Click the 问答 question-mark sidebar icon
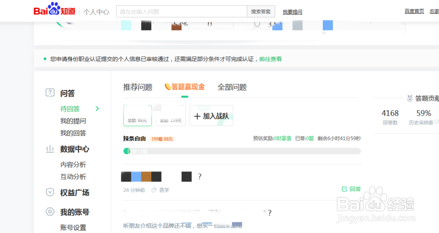The width and height of the screenshot is (439, 233). point(50,93)
